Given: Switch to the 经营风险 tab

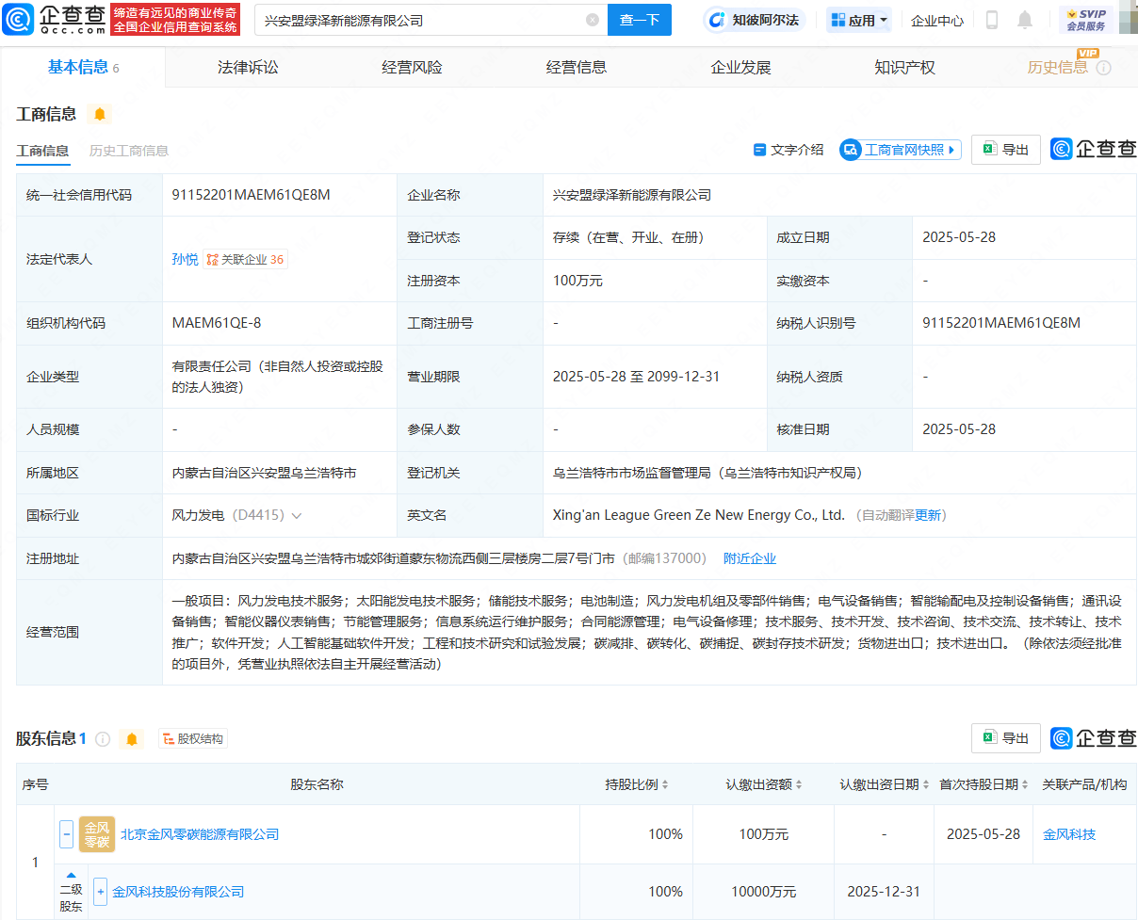Looking at the screenshot, I should pyautogui.click(x=412, y=68).
